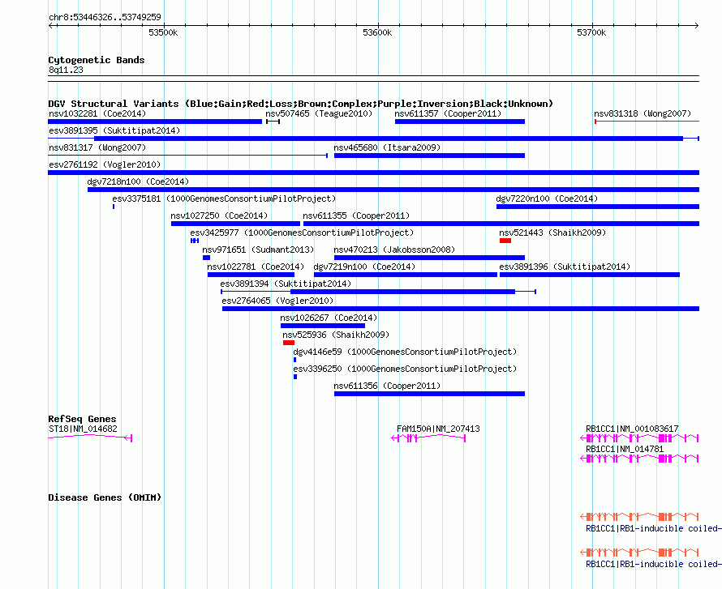722x589 pixels.
Task: Select the RB1CC1 NM_001083617 transcript glyph
Action: coord(639,438)
